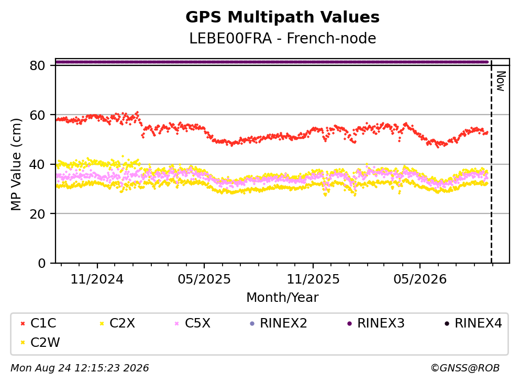Click the 'Now' dashed line label
This screenshot has height=384, width=520.
click(x=501, y=81)
